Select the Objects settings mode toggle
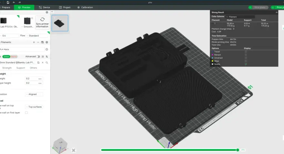The width and height of the screenshot is (284, 154). pyautogui.click(x=14, y=56)
